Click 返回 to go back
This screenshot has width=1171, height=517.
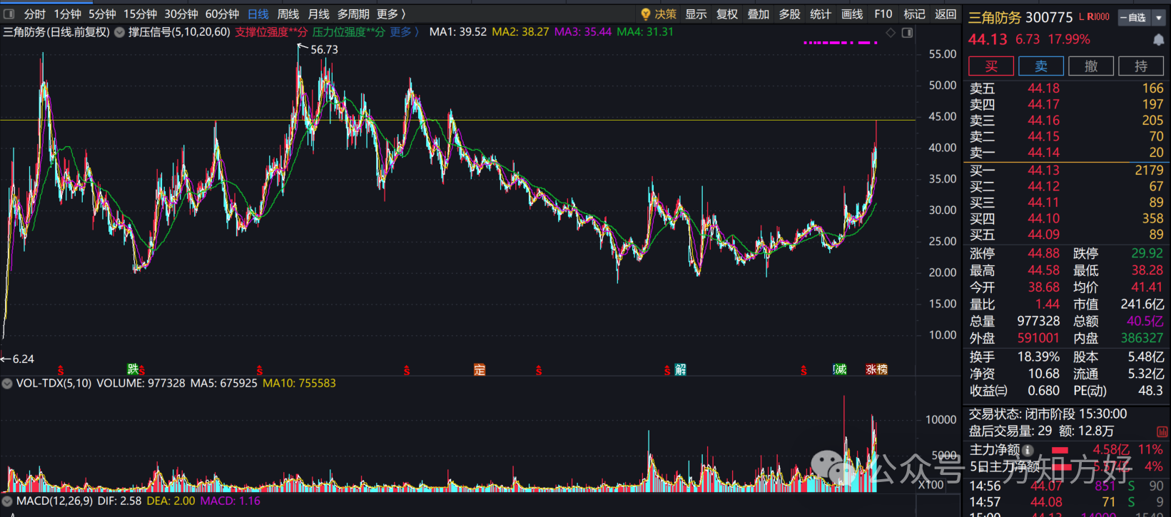[x=946, y=14]
